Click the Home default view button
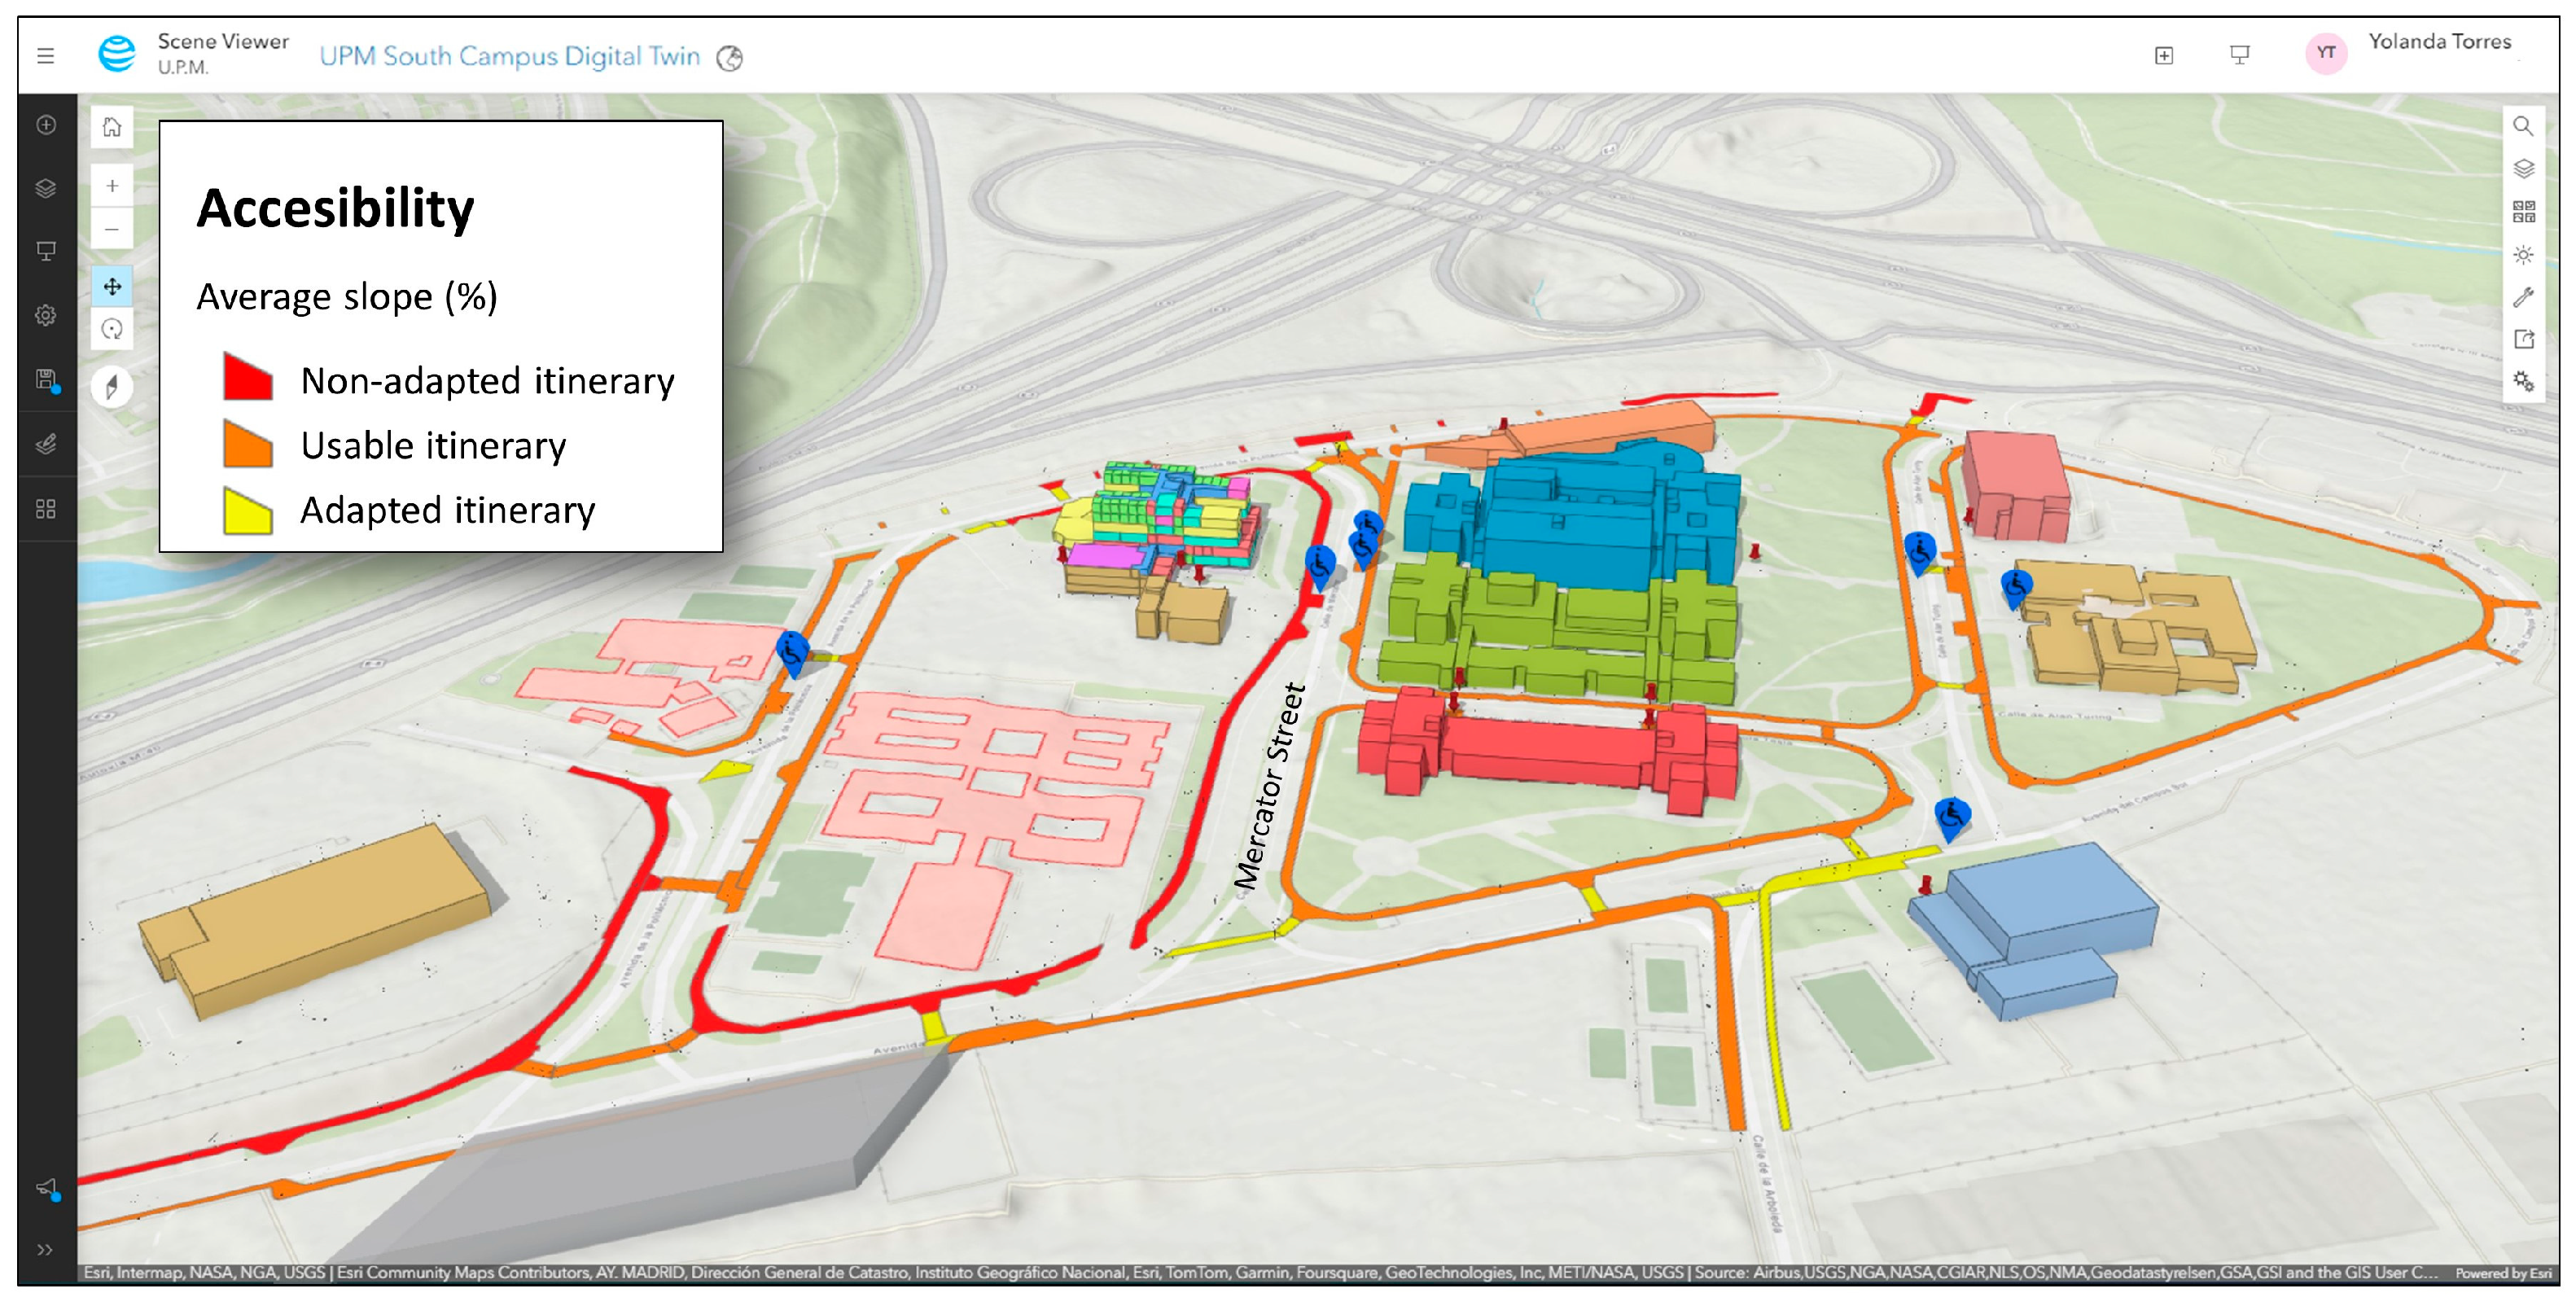2576x1306 pixels. tap(112, 127)
